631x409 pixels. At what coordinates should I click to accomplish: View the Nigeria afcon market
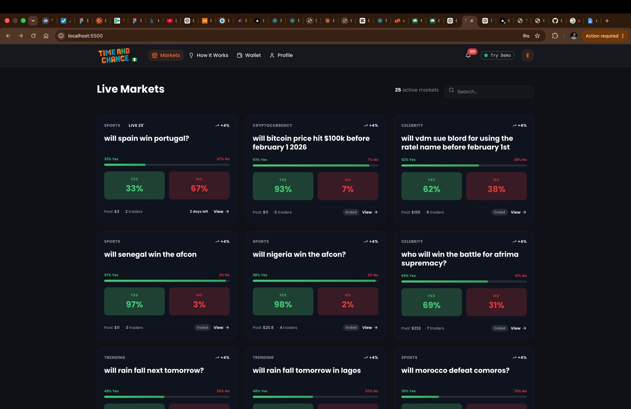tap(370, 328)
